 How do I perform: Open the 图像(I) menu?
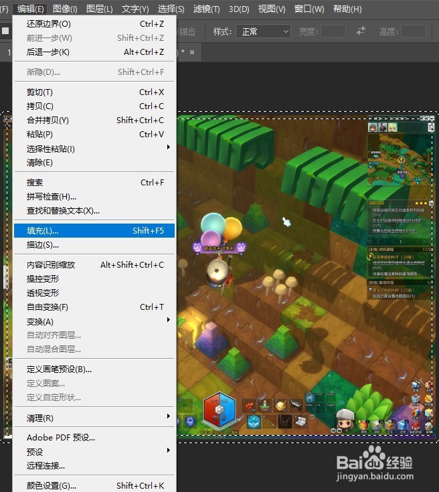65,9
